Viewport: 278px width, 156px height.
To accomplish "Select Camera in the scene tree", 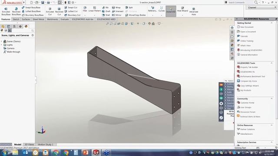I will tap(10, 48).
